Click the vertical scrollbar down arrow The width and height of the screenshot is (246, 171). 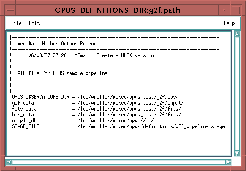coord(237,153)
